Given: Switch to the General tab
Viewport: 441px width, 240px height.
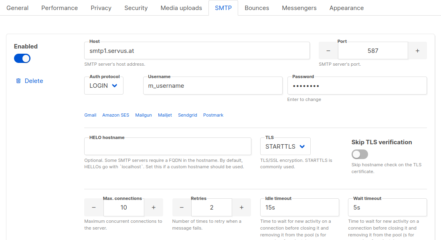Looking at the screenshot, I should click(x=17, y=8).
